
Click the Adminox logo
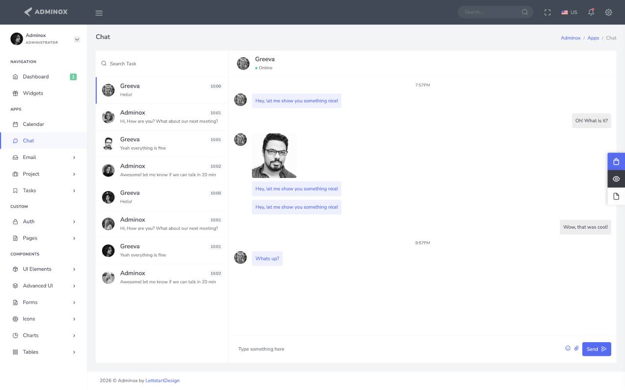[x=46, y=12]
